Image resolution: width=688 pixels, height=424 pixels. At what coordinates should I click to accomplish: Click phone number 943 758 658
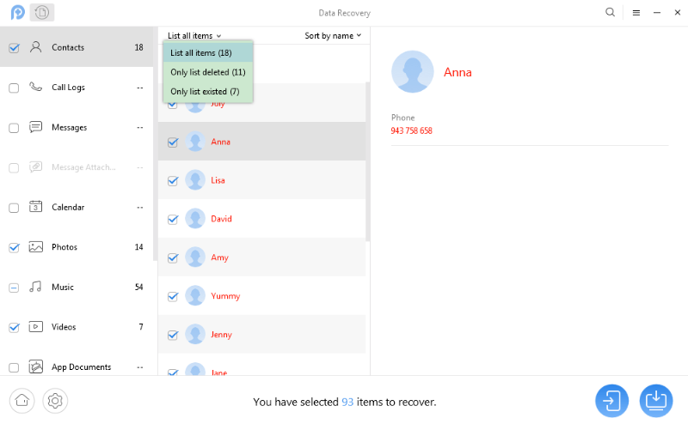pos(412,130)
